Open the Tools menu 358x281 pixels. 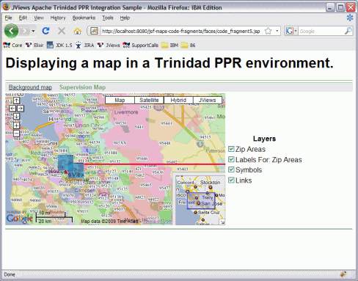(x=108, y=18)
